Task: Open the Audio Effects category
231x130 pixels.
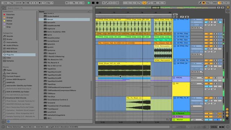Action: pyautogui.click(x=12, y=45)
